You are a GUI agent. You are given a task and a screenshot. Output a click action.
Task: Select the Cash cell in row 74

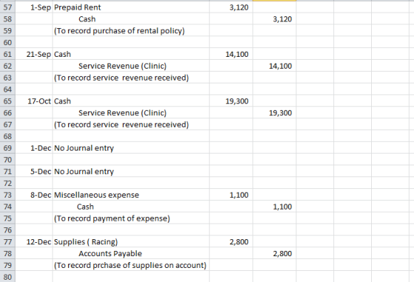click(131, 207)
